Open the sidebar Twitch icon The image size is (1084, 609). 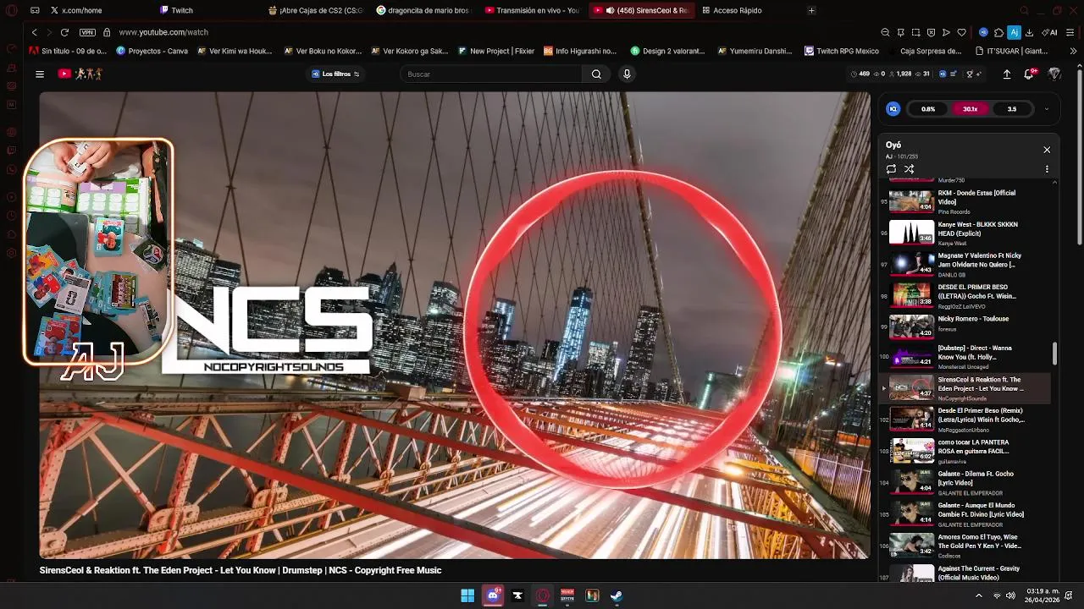(x=11, y=151)
